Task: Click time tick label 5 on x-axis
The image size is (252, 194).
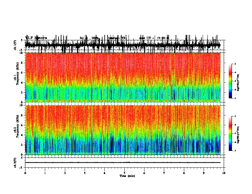Action: [x=124, y=173]
